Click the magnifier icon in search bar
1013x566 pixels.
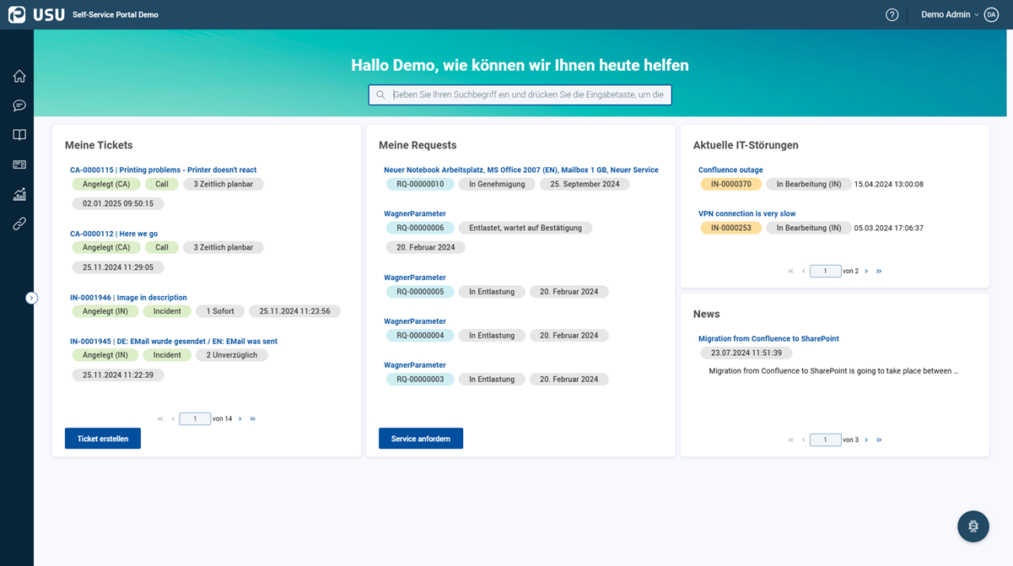click(381, 95)
